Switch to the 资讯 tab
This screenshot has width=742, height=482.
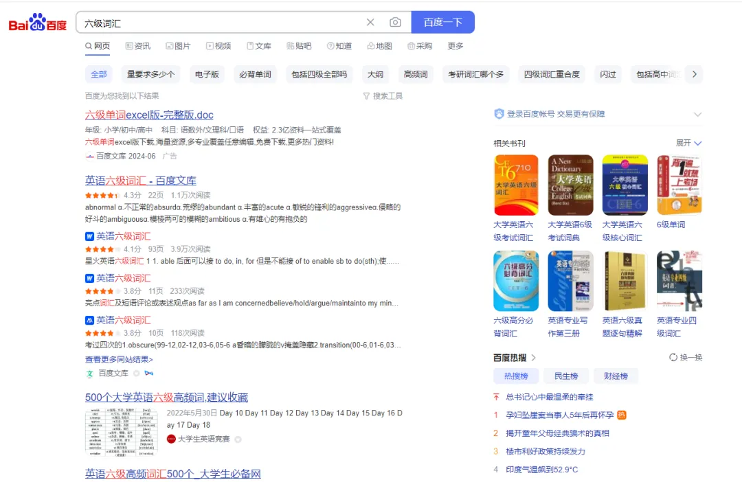tap(137, 46)
